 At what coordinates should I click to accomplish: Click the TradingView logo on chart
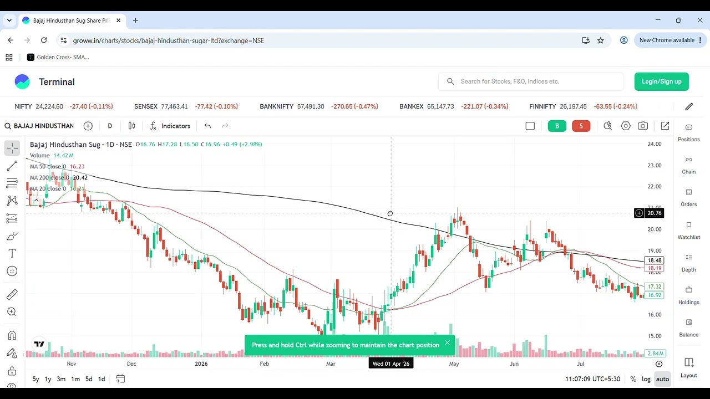coord(39,344)
